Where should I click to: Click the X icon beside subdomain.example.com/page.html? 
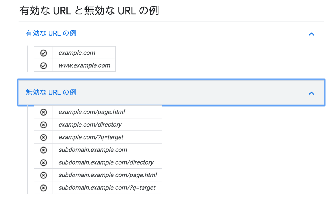tap(43, 175)
